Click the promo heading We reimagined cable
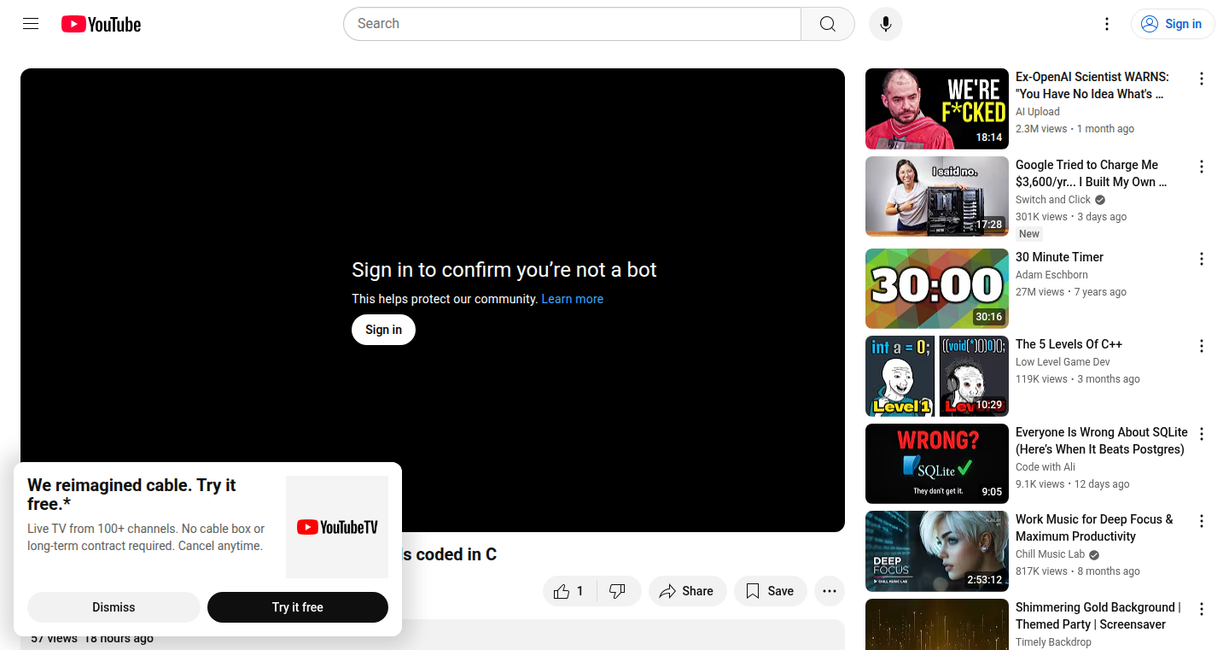This screenshot has height=650, width=1229. pyautogui.click(x=131, y=495)
